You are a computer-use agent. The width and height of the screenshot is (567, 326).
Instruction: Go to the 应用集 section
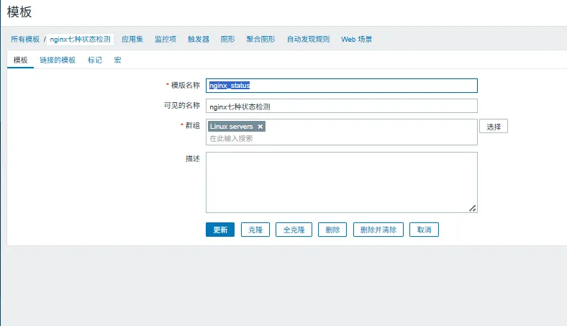(133, 39)
